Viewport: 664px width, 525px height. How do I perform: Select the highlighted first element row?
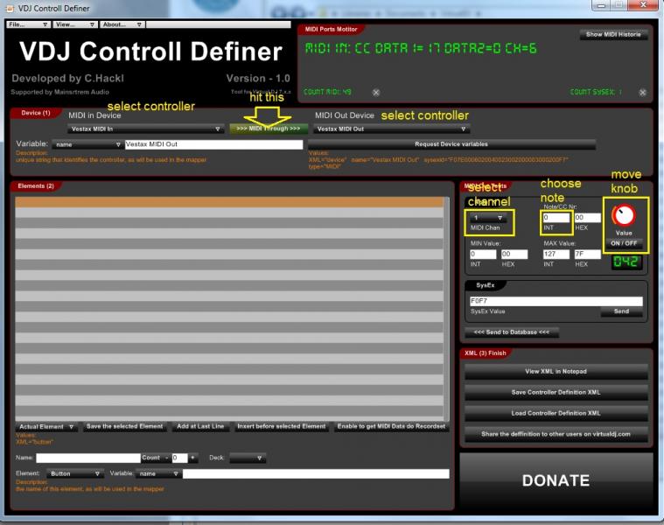point(229,202)
